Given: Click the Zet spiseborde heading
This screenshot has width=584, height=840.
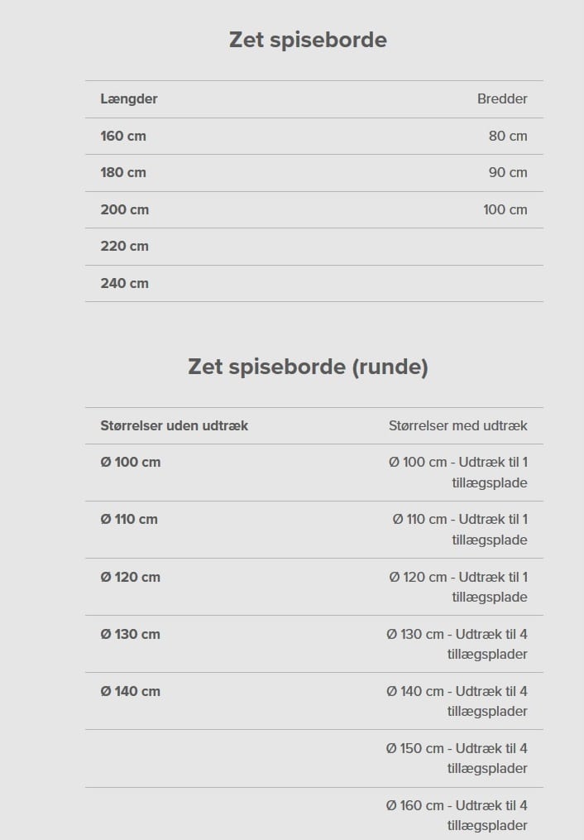Looking at the screenshot, I should point(308,40).
